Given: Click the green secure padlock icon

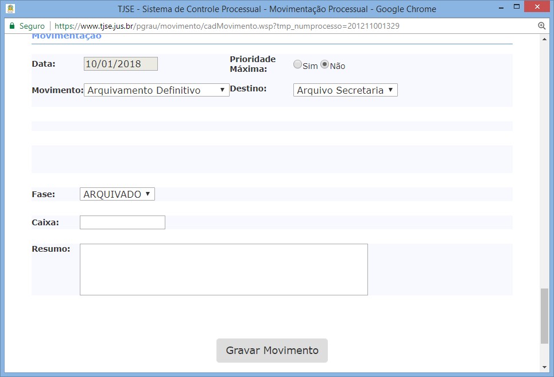Looking at the screenshot, I should [12, 26].
